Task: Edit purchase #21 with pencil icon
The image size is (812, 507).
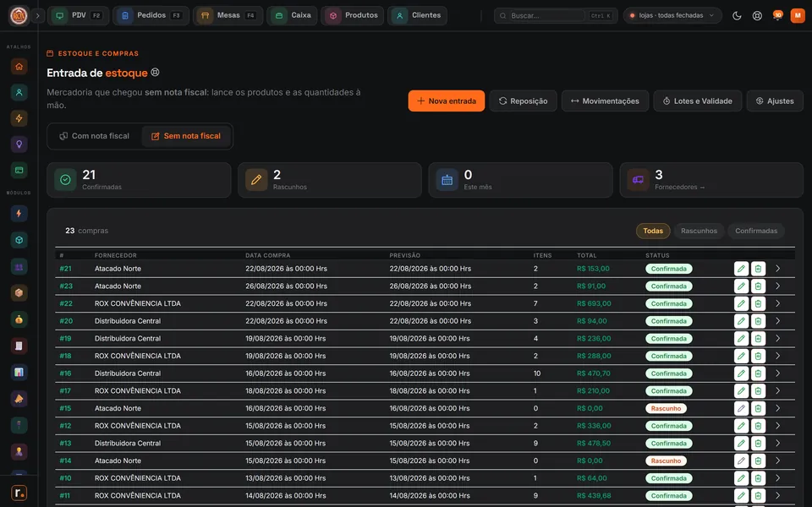Action: (x=741, y=269)
